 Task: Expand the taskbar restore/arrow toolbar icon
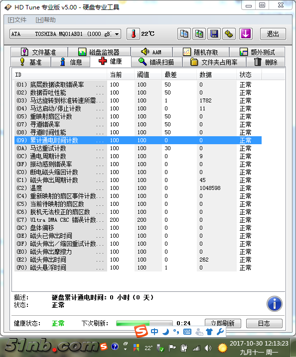(125, 346)
